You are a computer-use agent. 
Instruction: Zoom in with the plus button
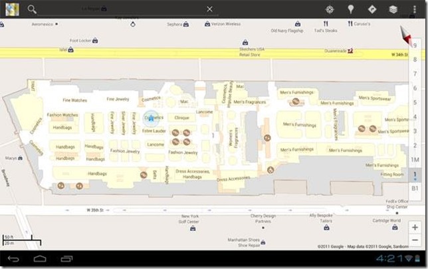coord(415,227)
